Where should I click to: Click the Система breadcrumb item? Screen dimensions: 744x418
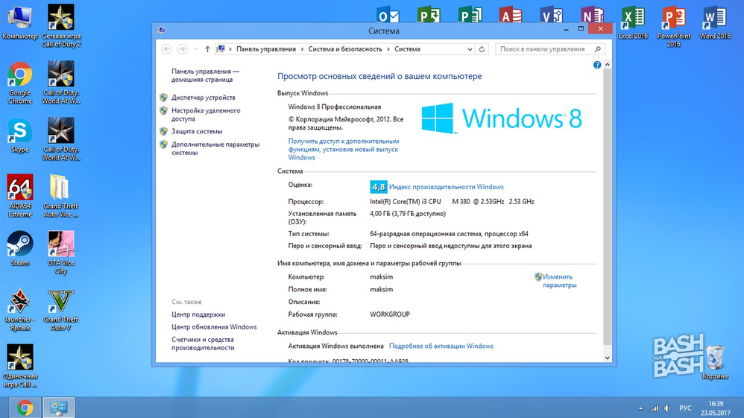(x=407, y=49)
